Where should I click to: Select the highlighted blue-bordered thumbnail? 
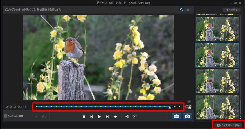(217, 55)
